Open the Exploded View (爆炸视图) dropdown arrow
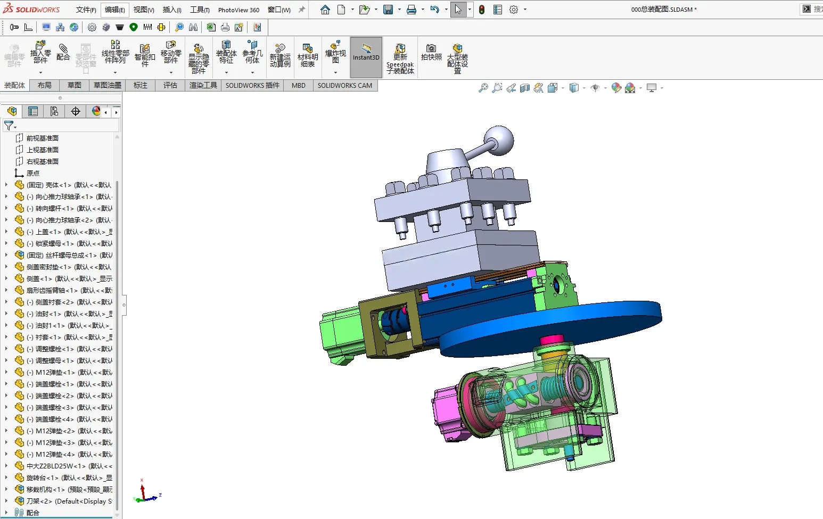Image resolution: width=823 pixels, height=519 pixels. (335, 72)
